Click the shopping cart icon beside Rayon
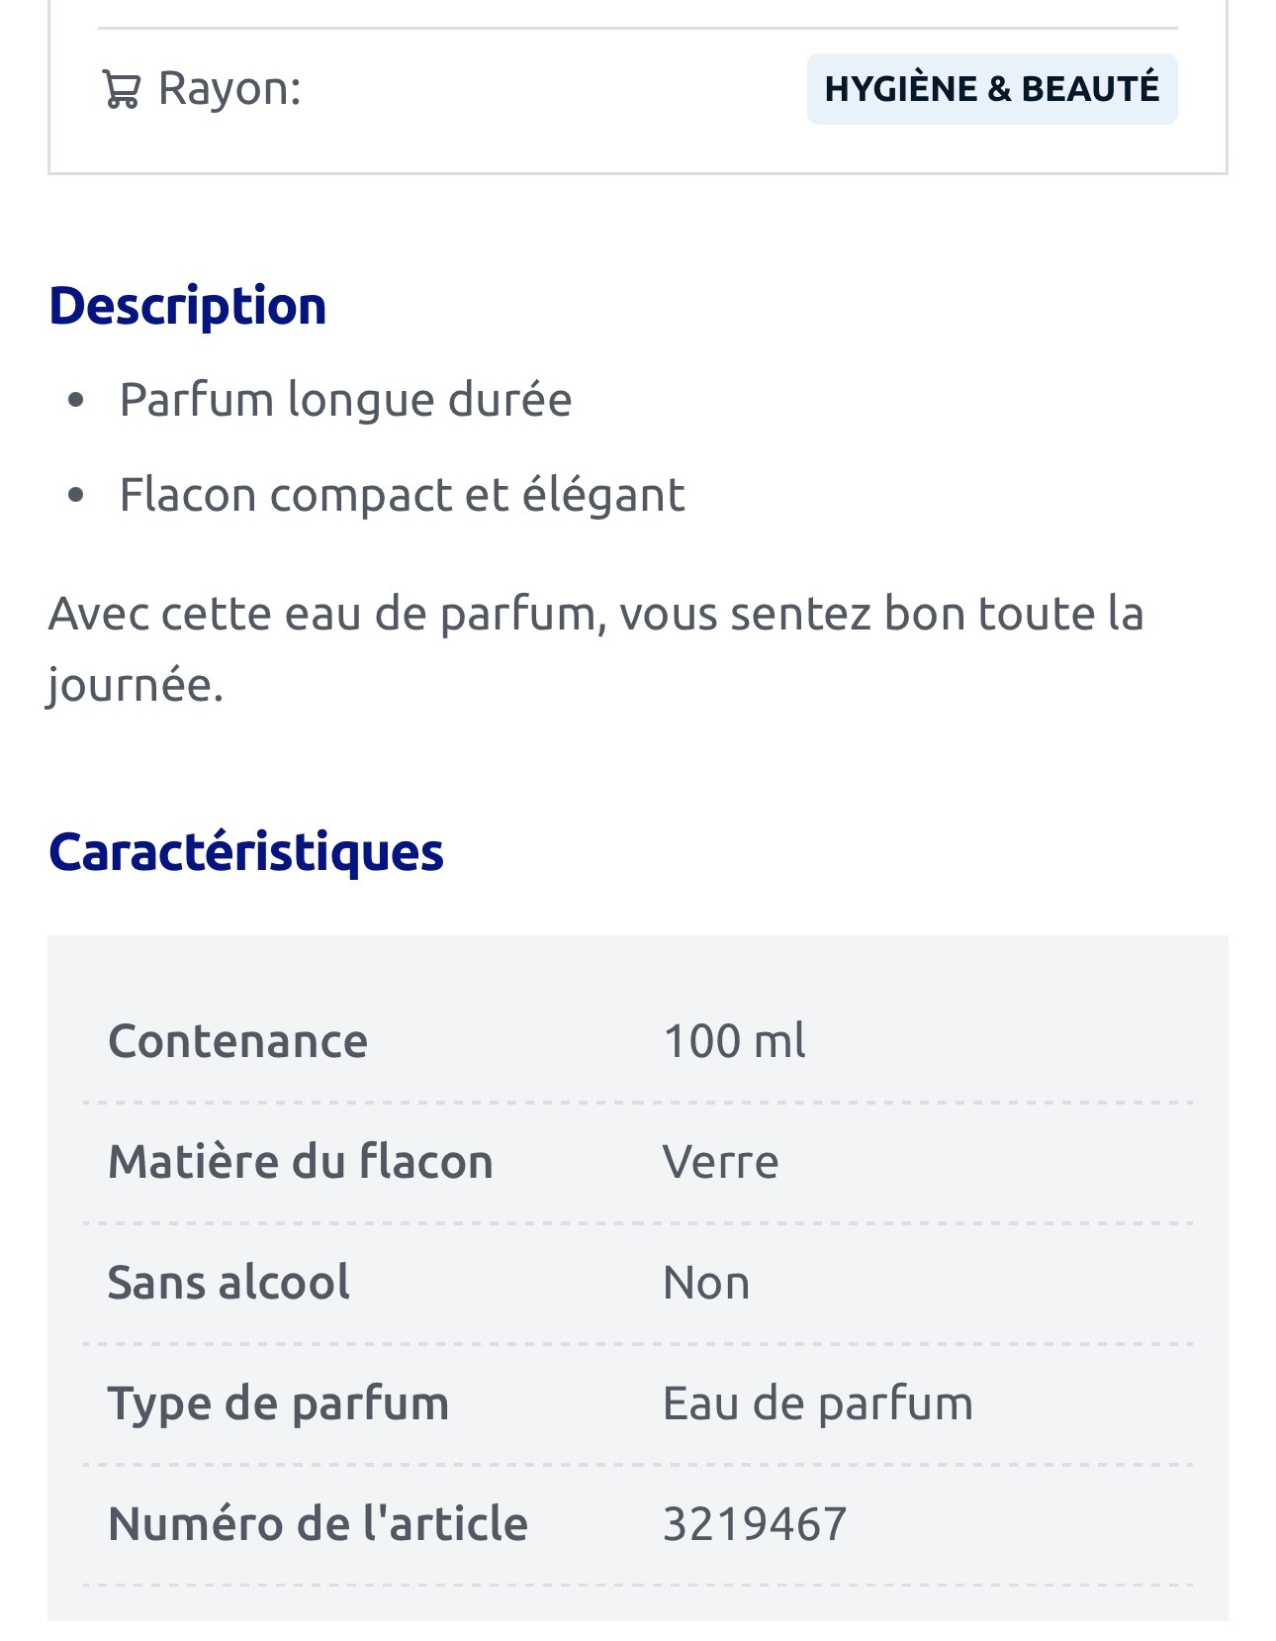This screenshot has width=1276, height=1641. point(121,90)
